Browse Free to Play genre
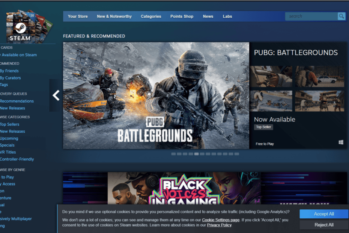Screen dimensions: 349x233 tap(7, 177)
